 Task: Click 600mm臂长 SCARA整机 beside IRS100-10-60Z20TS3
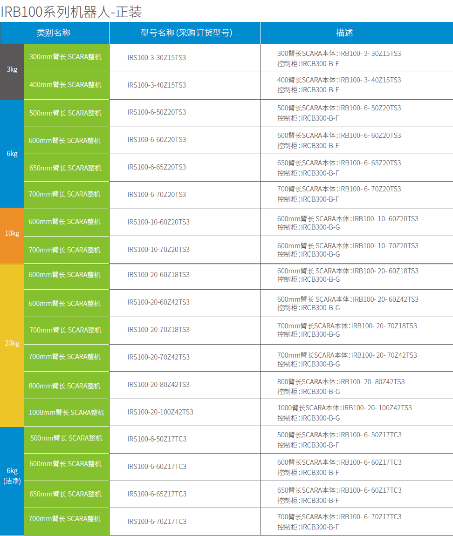click(66, 222)
